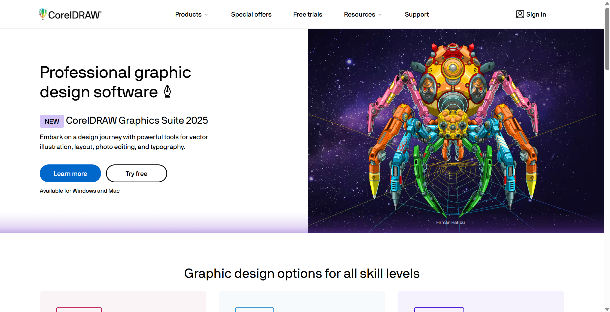Expand the Products dropdown chevron
This screenshot has height=312, width=610.
pos(206,15)
